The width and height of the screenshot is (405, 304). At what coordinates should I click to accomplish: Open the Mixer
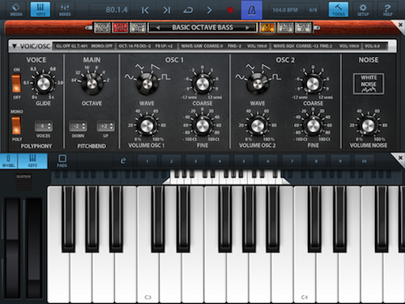65,10
